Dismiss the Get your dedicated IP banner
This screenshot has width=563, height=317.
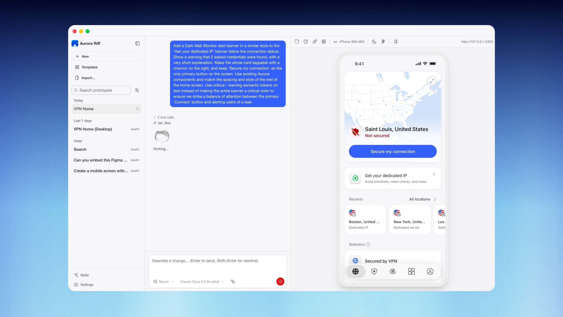click(434, 174)
